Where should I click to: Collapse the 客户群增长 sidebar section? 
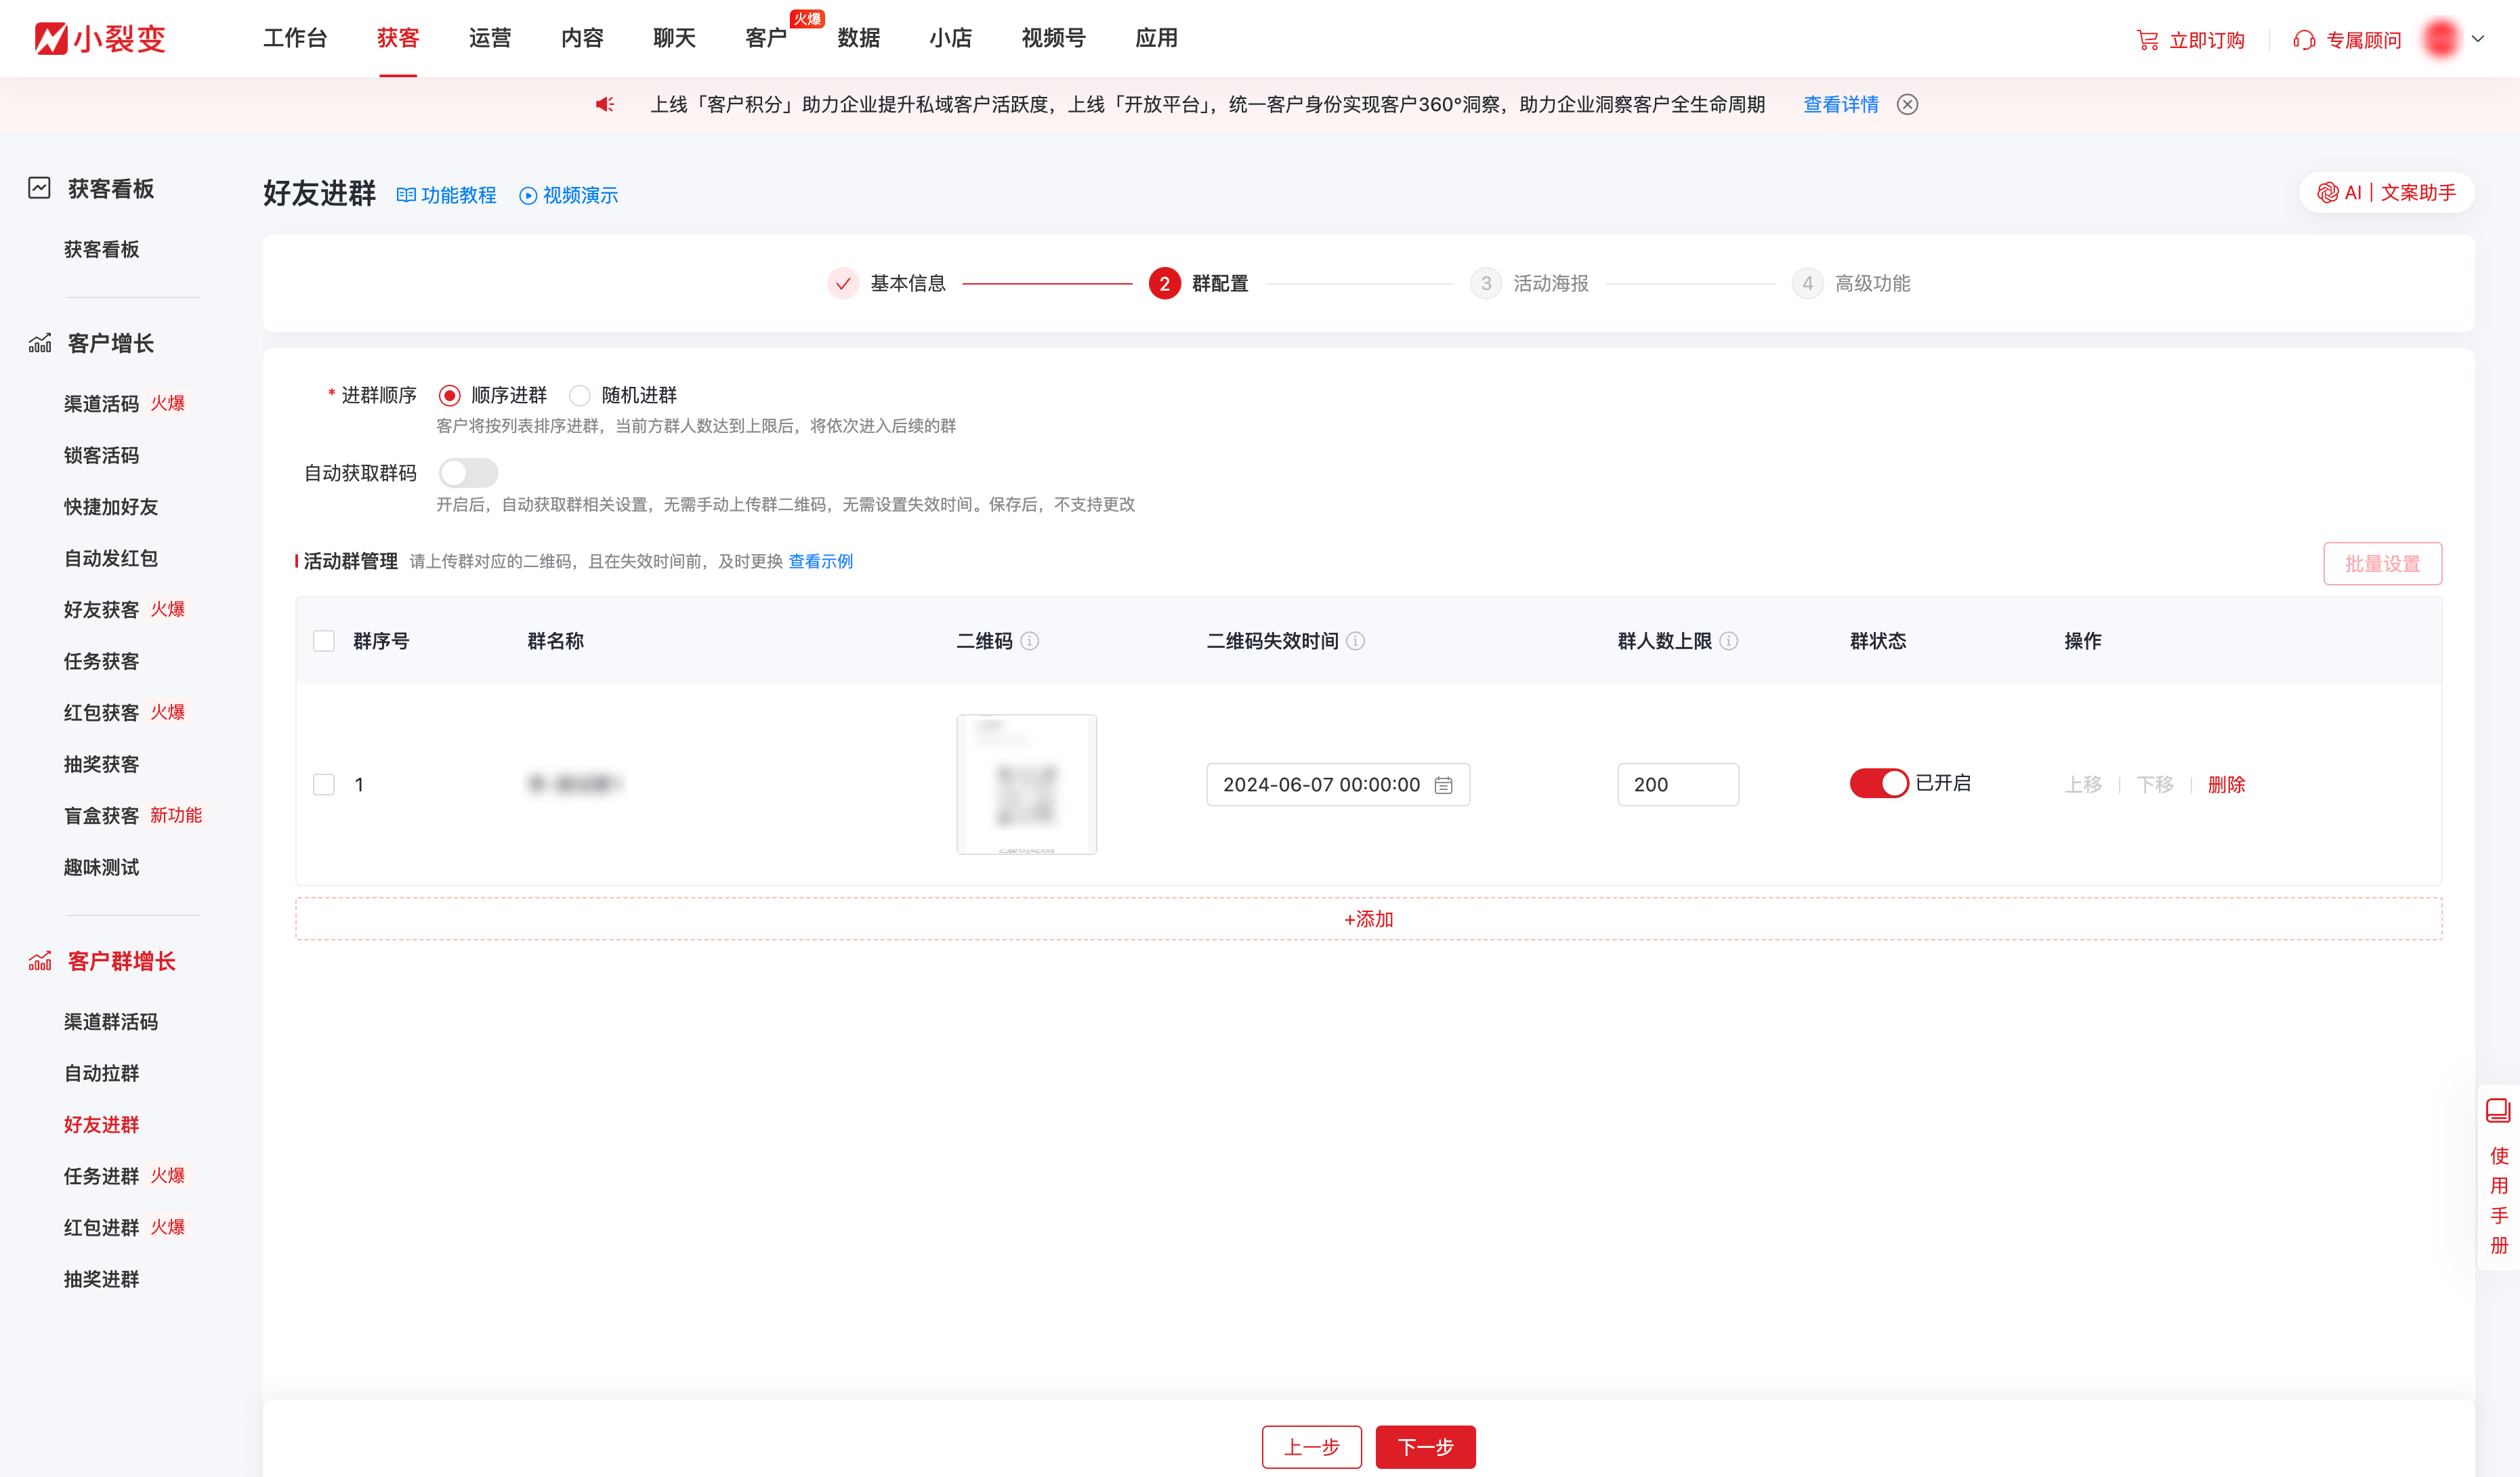coord(121,961)
